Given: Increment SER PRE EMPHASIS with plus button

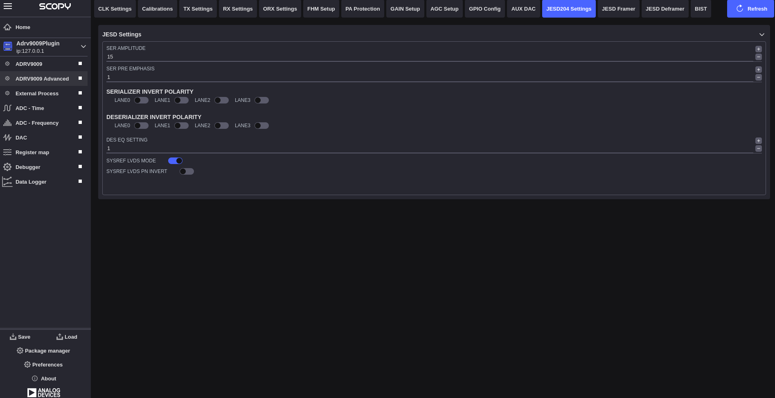Looking at the screenshot, I should pos(759,70).
